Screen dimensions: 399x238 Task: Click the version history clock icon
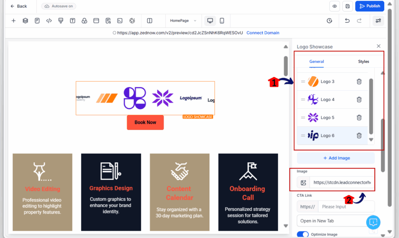[330, 21]
